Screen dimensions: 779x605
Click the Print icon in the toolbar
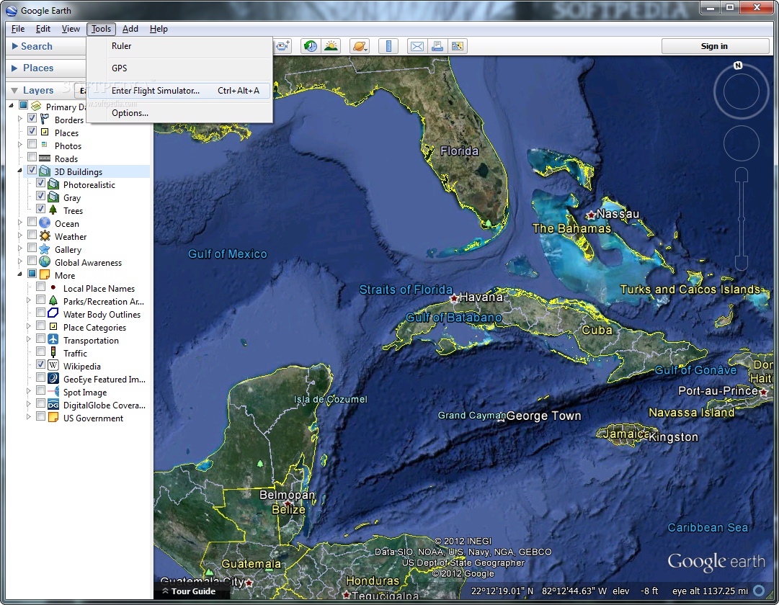[437, 46]
